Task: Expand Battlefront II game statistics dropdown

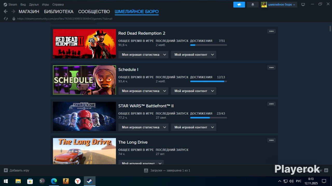Action: [x=143, y=127]
